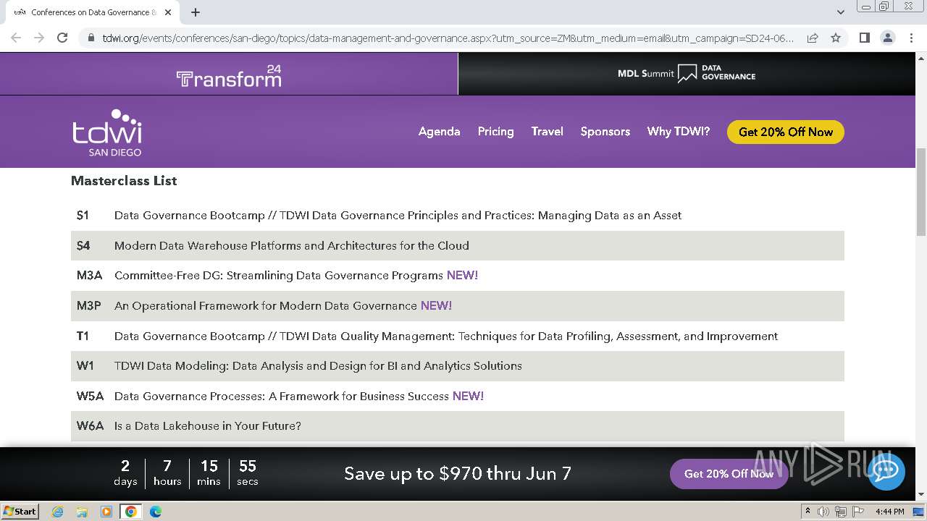Open the Why TDWI? menu item
This screenshot has width=927, height=521.
click(678, 132)
